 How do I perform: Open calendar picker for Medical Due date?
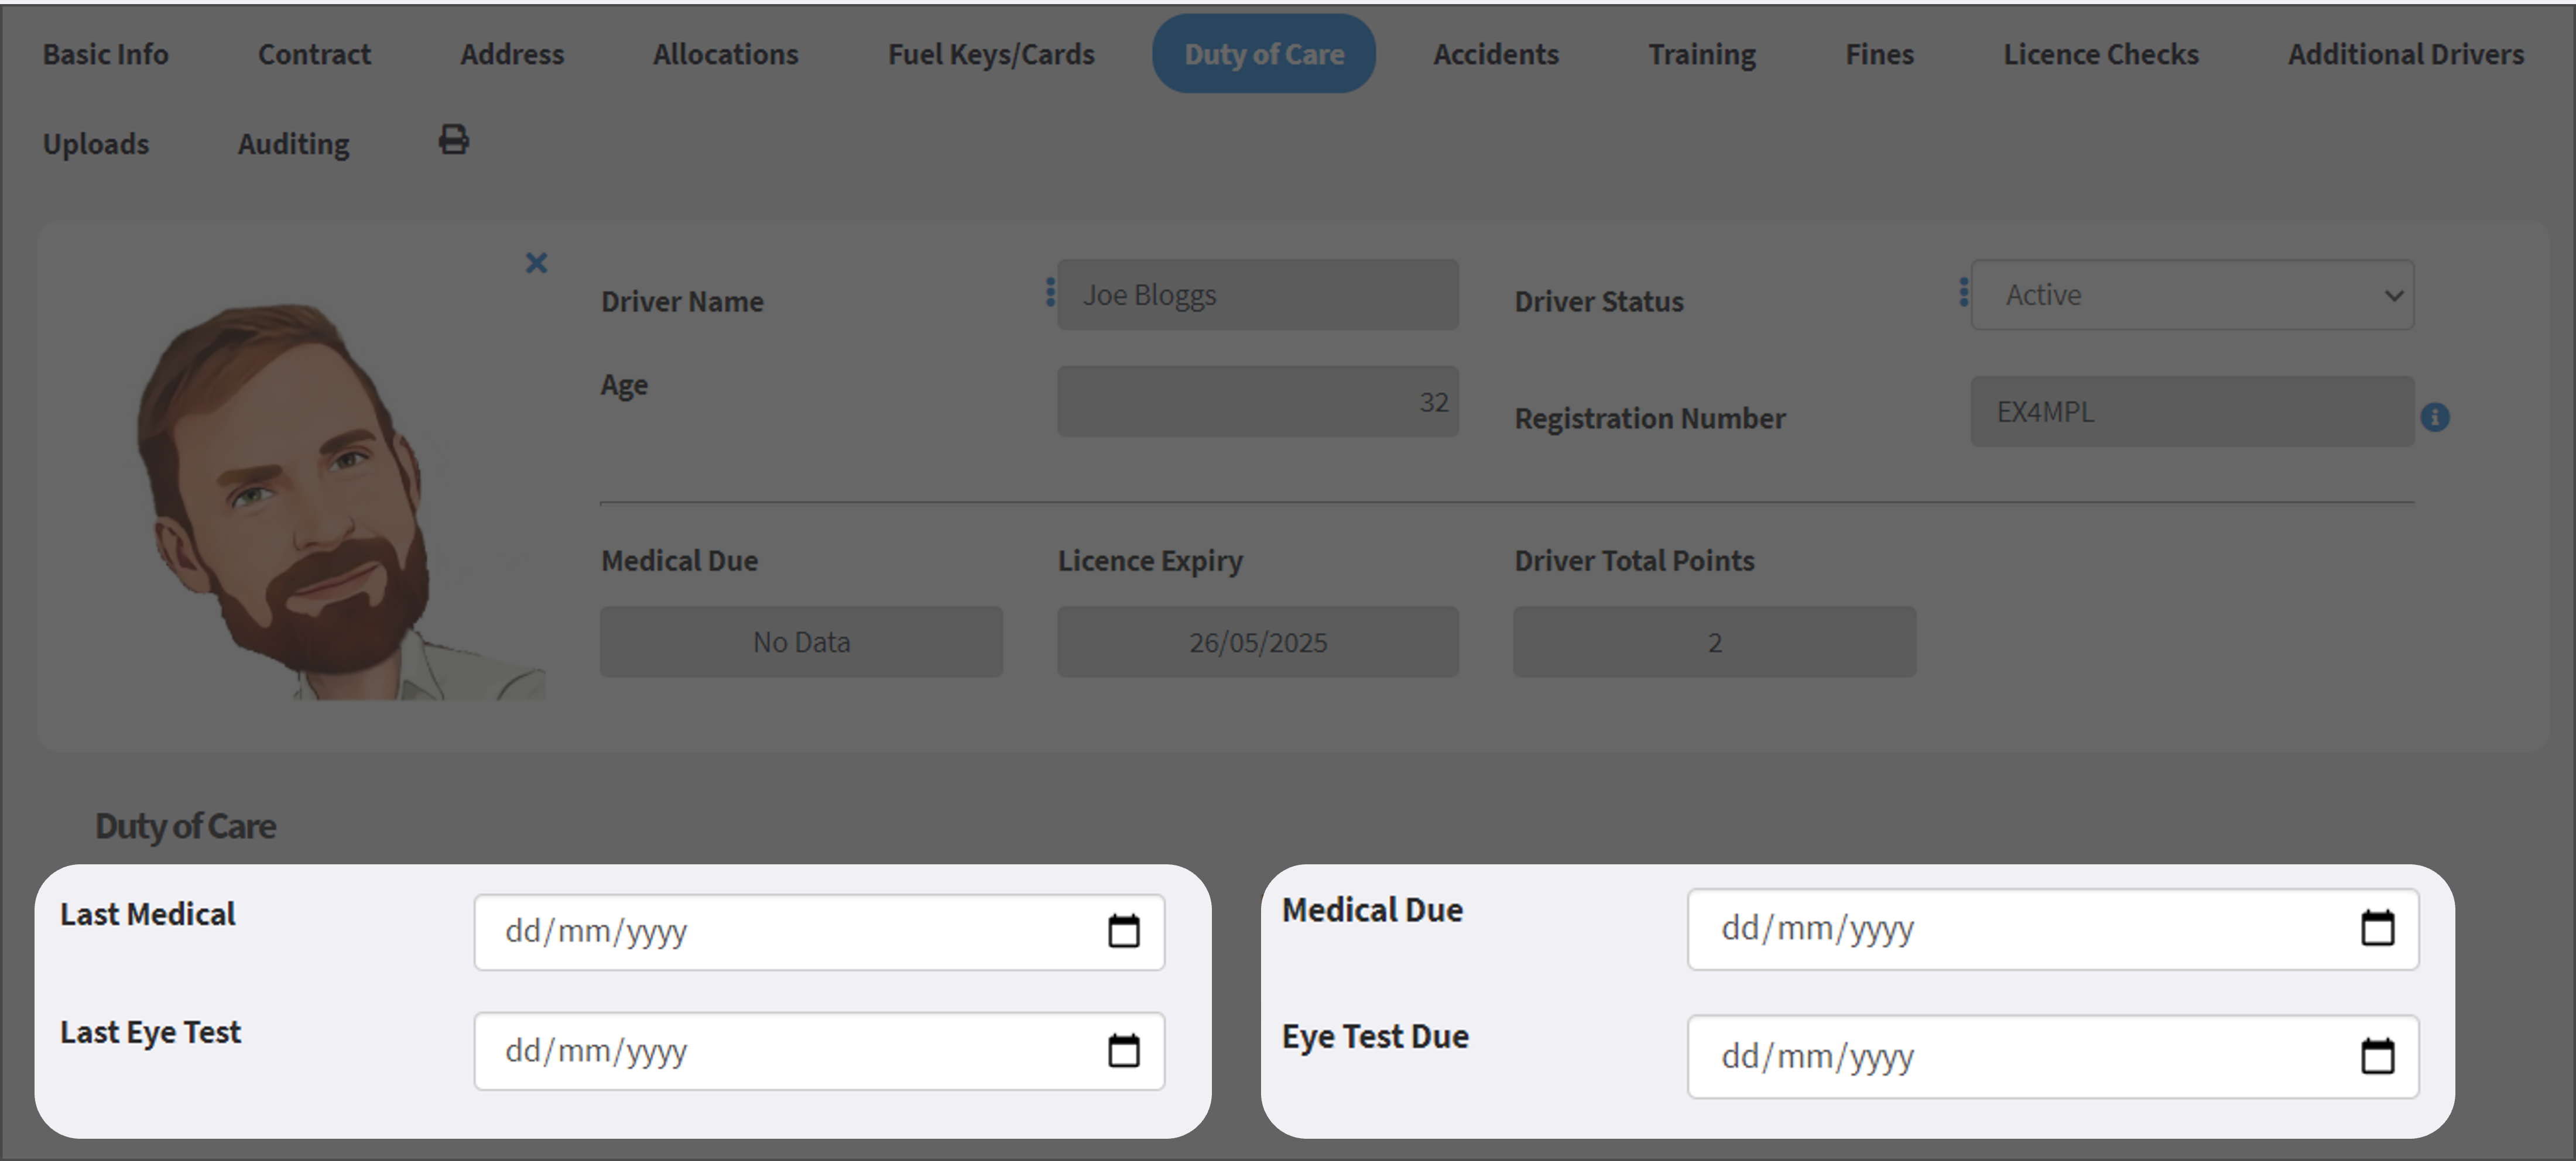[x=2377, y=928]
